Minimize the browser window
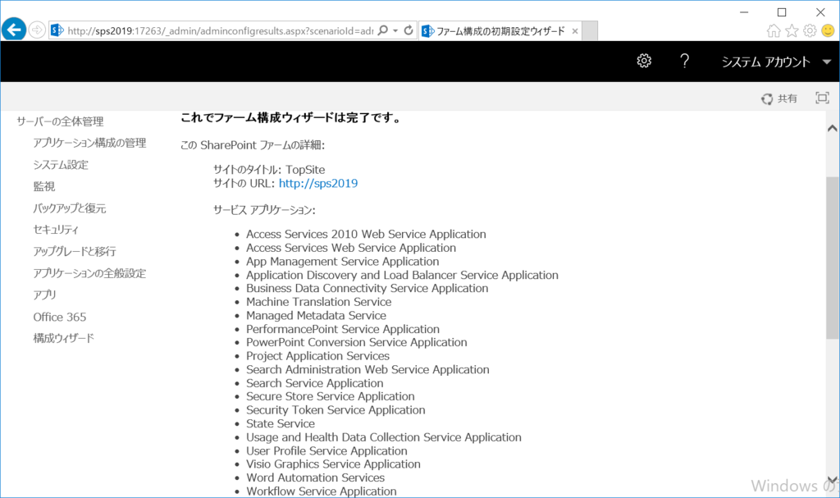The image size is (840, 498). point(743,11)
